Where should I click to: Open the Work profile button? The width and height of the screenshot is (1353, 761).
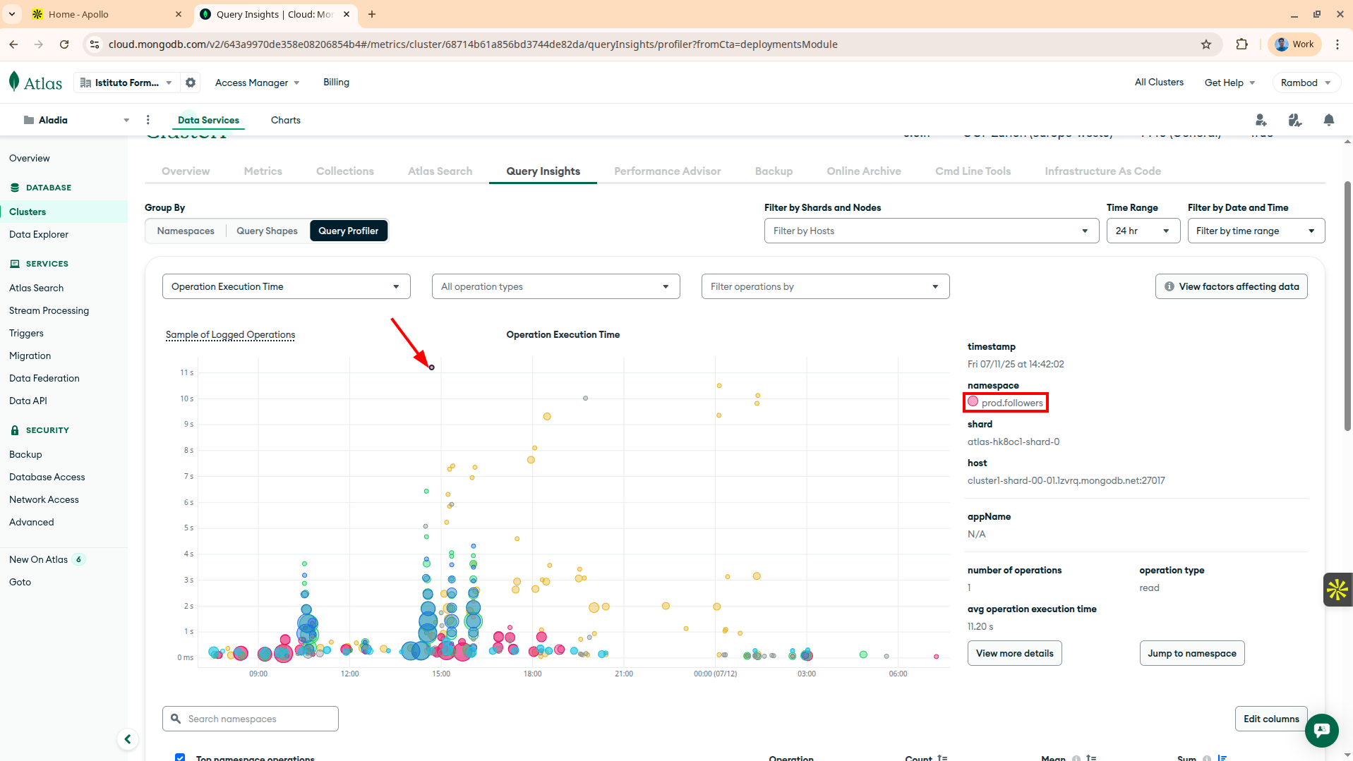click(x=1294, y=44)
